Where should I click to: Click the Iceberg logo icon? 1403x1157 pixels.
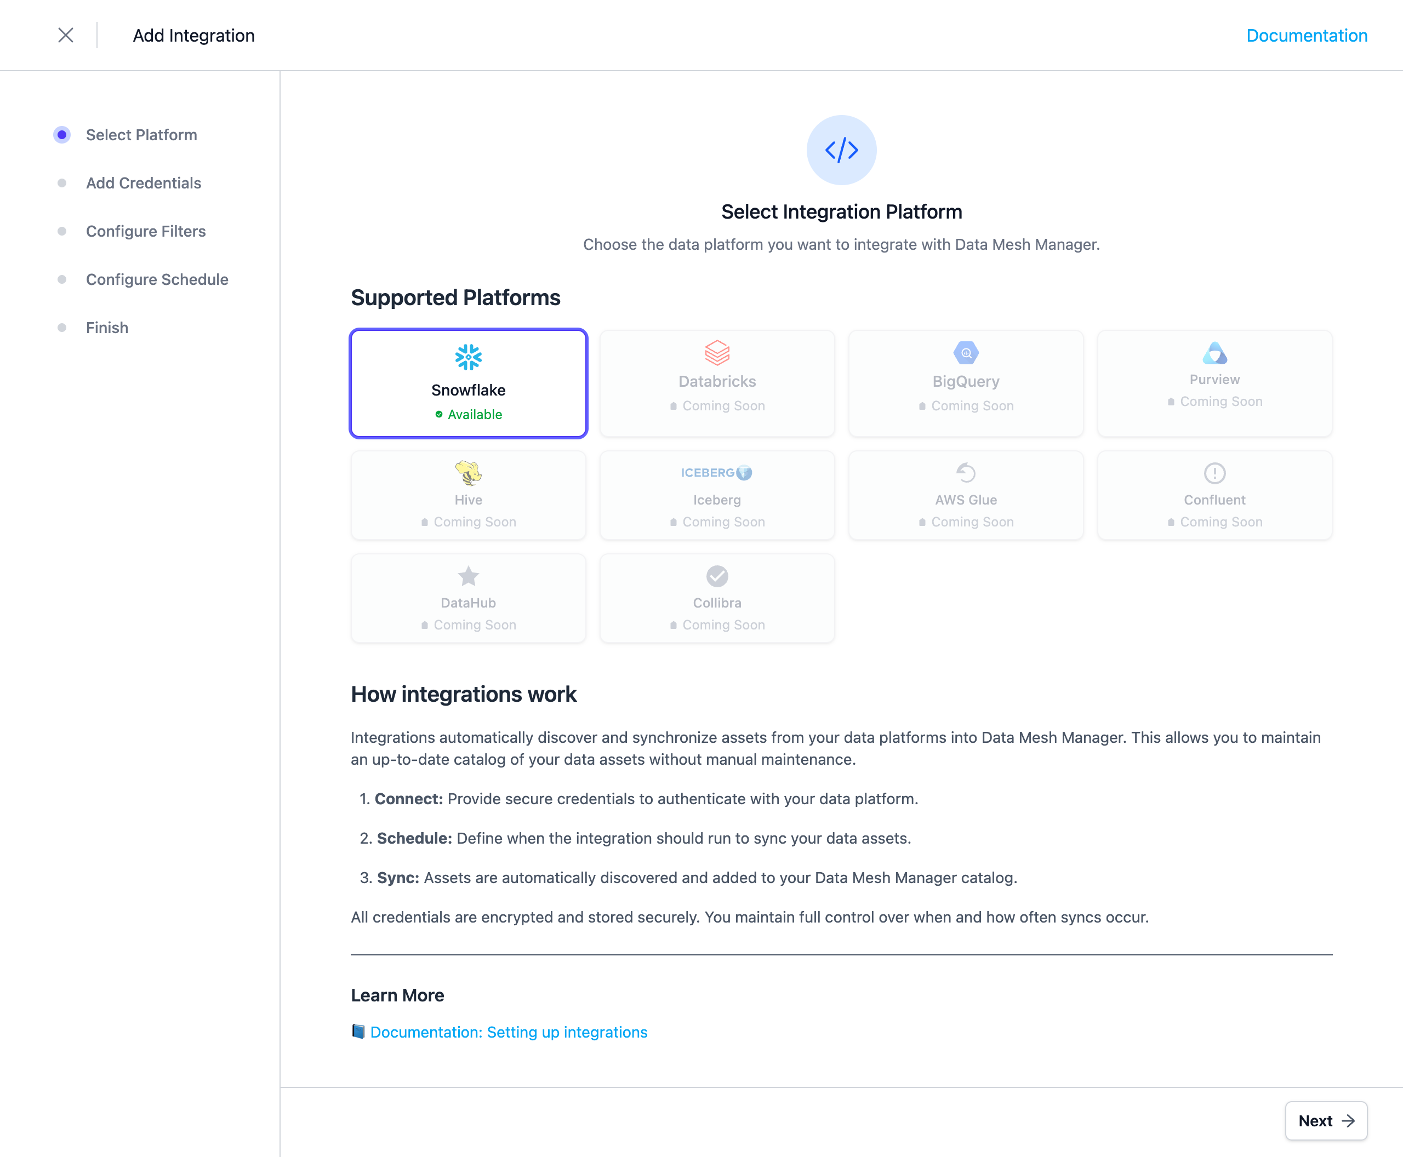[717, 473]
